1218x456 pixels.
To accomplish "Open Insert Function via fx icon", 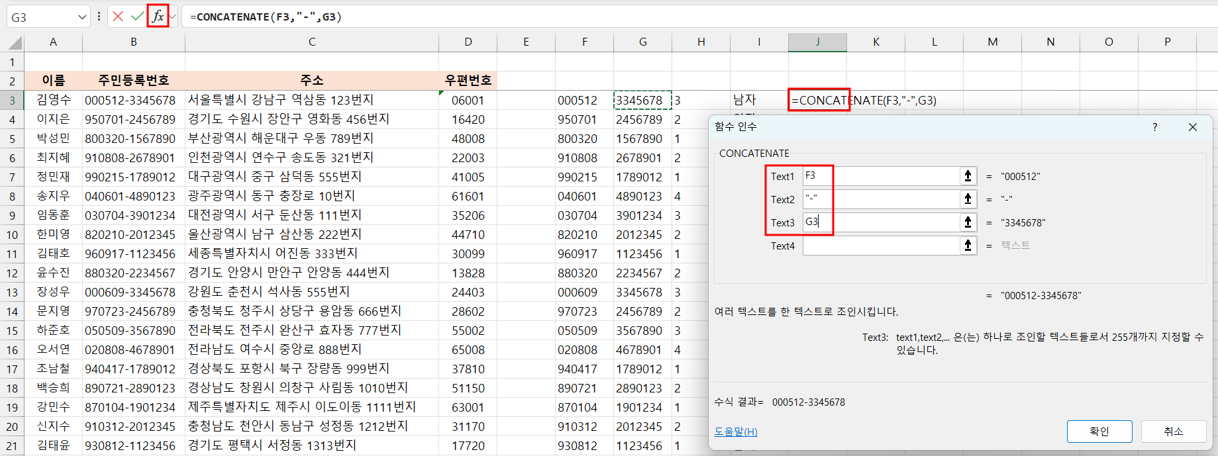I will 158,17.
